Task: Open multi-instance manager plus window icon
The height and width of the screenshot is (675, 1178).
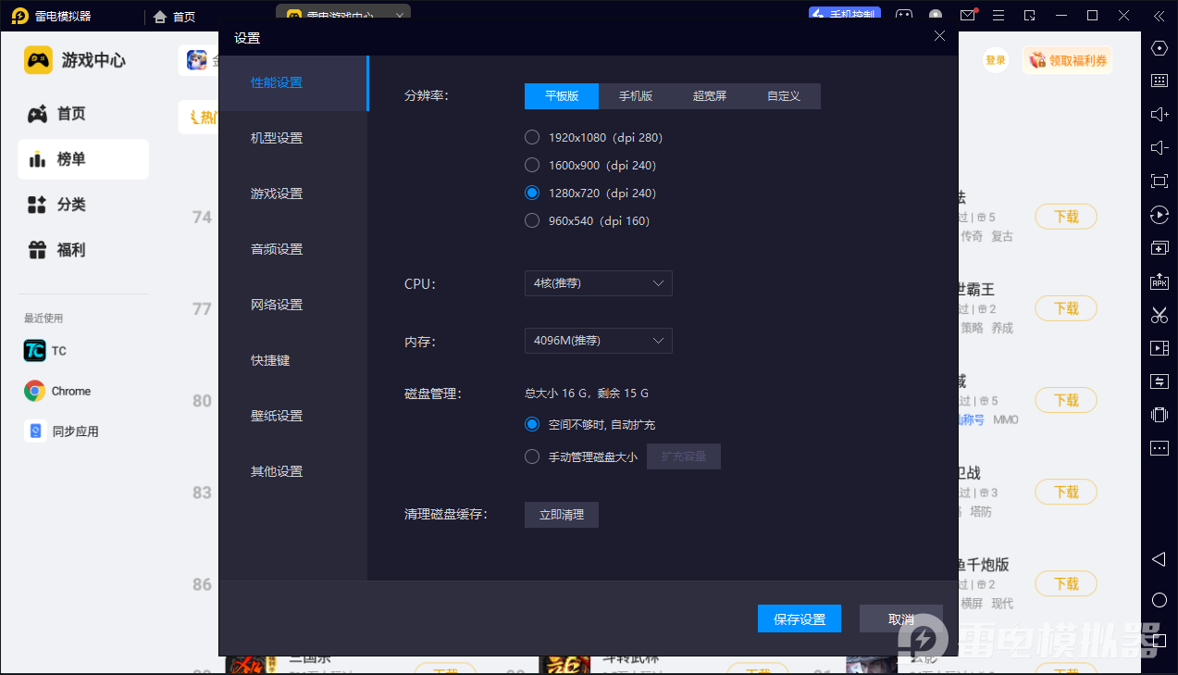Action: [x=1159, y=248]
